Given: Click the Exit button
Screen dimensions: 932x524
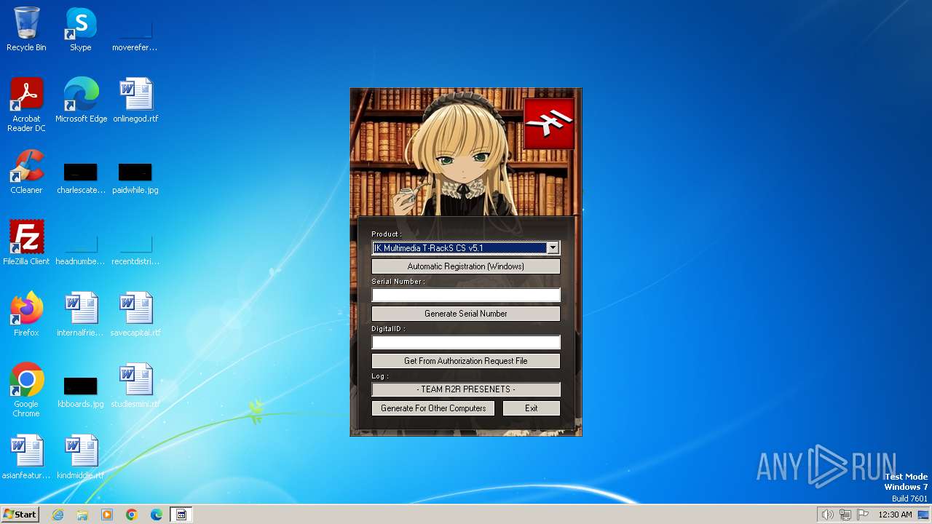Looking at the screenshot, I should (532, 408).
